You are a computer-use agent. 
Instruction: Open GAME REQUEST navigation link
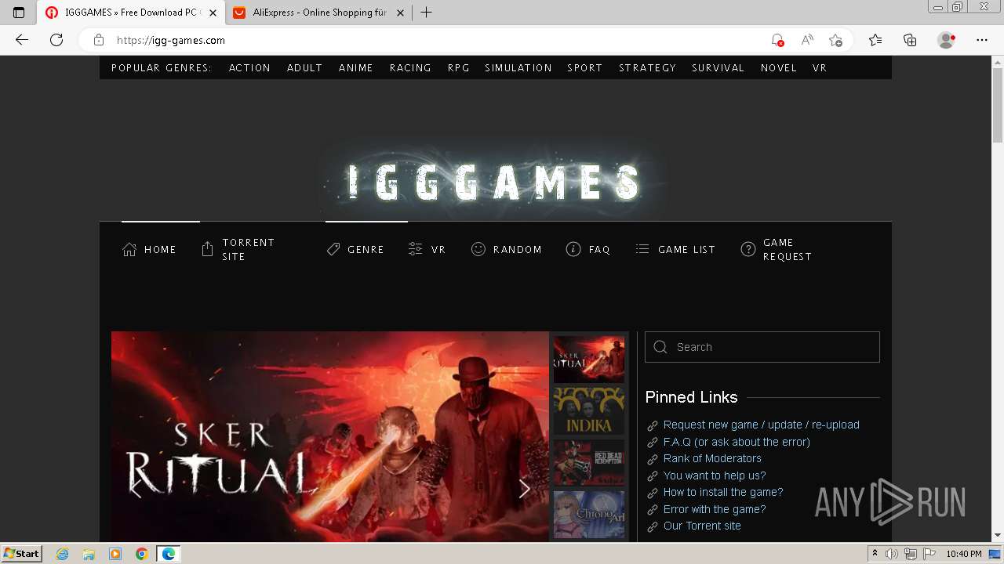[x=788, y=249]
